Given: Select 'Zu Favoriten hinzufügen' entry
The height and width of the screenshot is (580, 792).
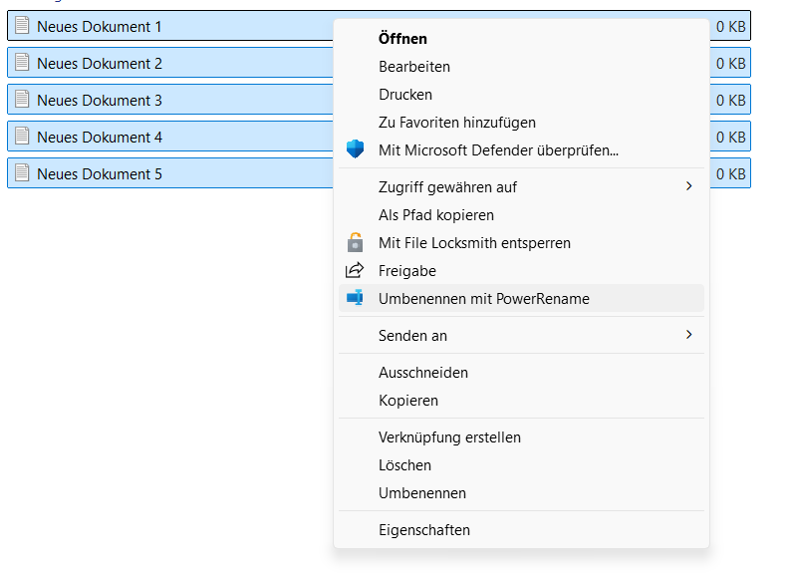Looking at the screenshot, I should pyautogui.click(x=457, y=123).
